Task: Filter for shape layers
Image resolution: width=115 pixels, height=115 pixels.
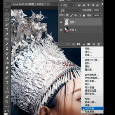Action: (93, 5)
